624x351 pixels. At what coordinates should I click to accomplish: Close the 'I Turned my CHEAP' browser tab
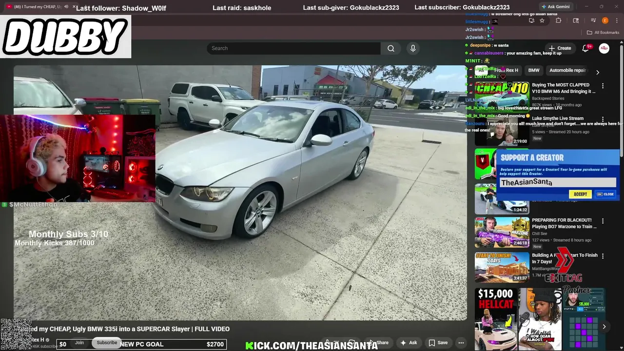75,6
